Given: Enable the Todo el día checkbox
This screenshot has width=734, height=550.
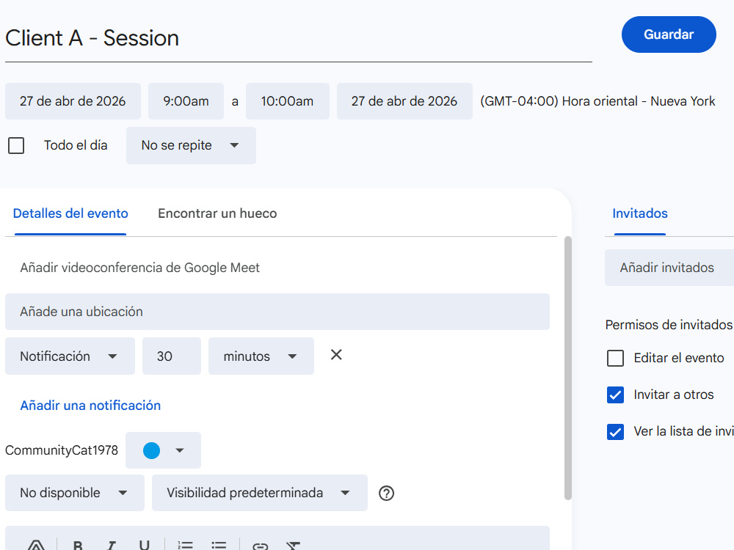Looking at the screenshot, I should 16,145.
